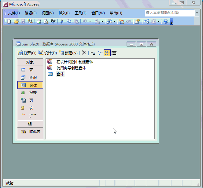The width and height of the screenshot is (203, 188).
Task: Click the Copy icon in the toolbar
Action: tap(69, 21)
